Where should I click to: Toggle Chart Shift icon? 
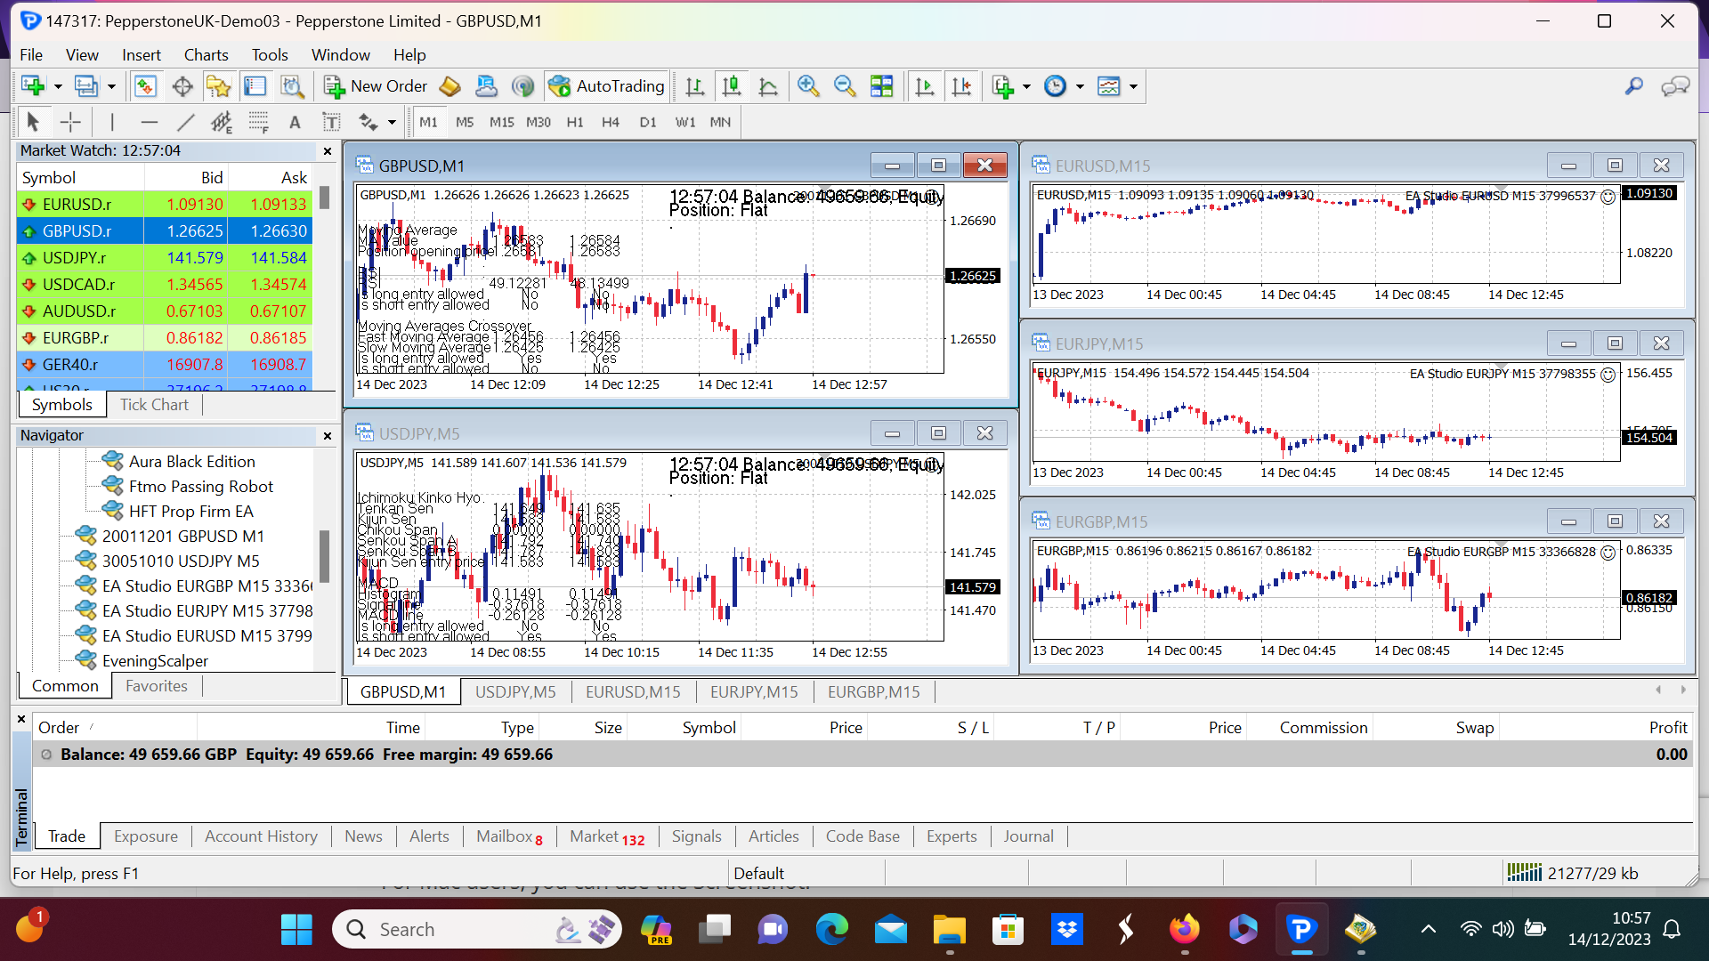(x=962, y=86)
